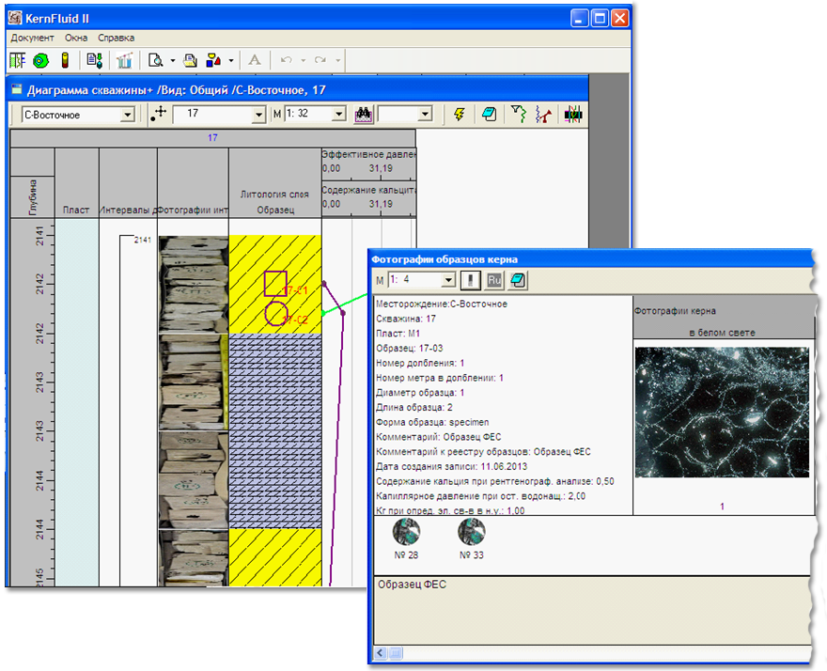
Task: Click the Месторождение:С-Восточное line
Action: coord(442,304)
